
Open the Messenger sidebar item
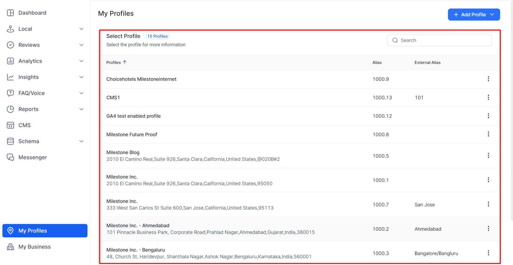pos(45,157)
